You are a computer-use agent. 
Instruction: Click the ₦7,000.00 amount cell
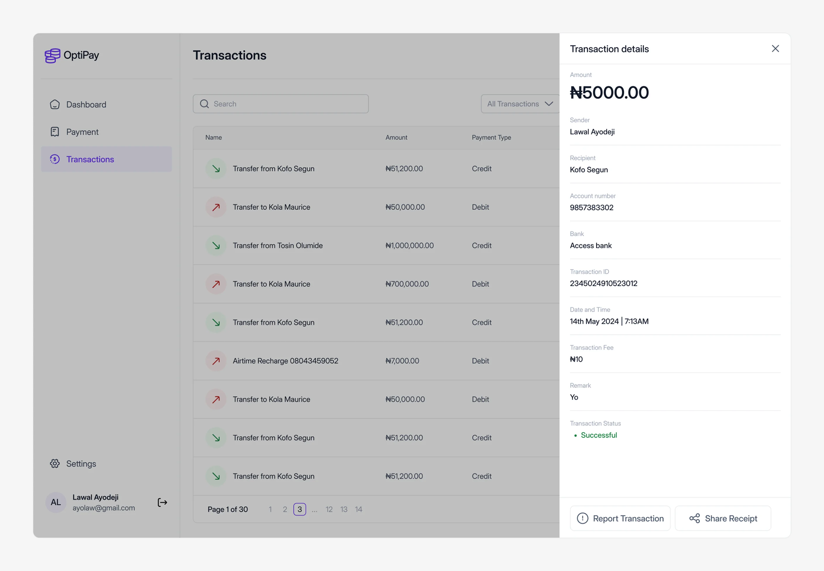[402, 361]
